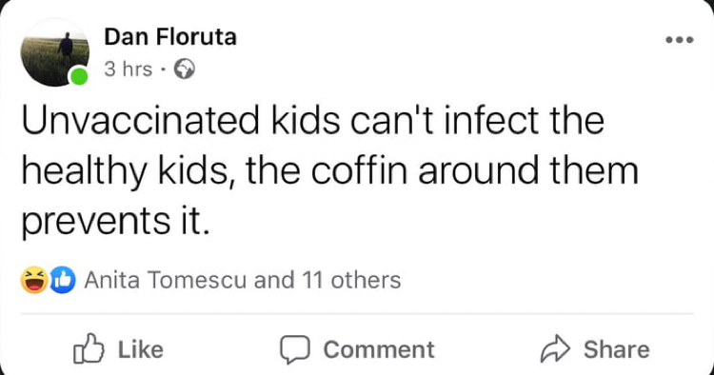Click the thumbs-up outline Like icon
714x375 pixels.
pos(89,348)
